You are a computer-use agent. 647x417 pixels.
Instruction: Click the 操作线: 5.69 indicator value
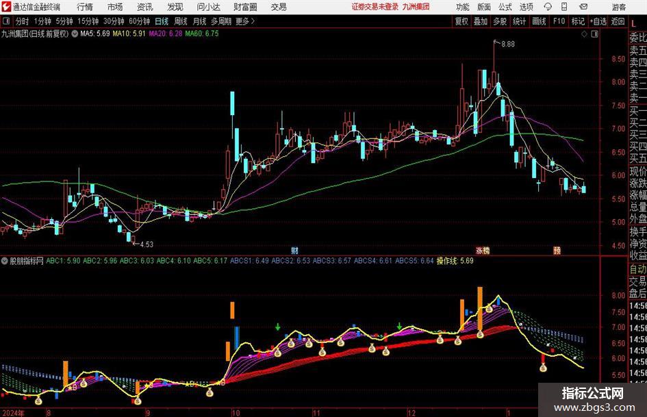point(455,261)
